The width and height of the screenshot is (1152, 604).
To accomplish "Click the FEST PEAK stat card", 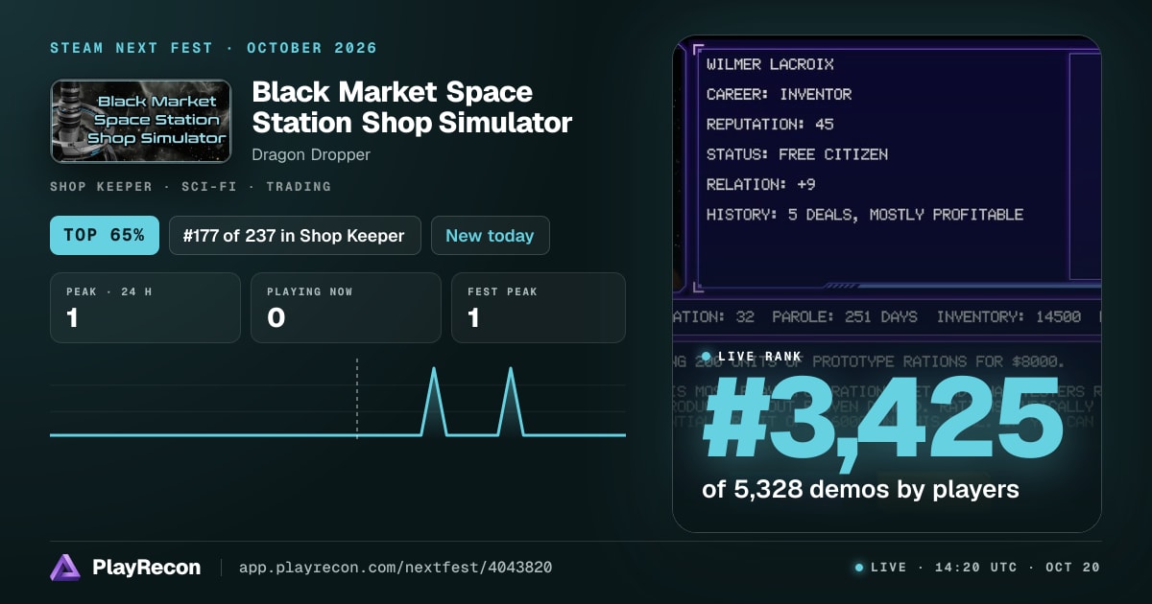I will point(539,308).
